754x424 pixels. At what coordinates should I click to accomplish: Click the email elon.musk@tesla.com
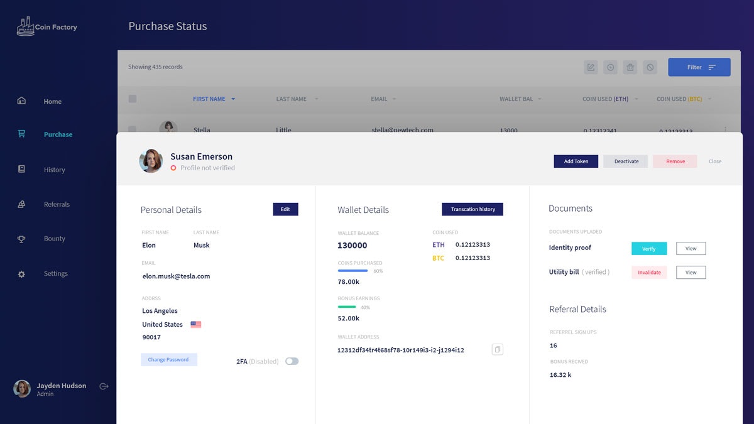coord(176,276)
